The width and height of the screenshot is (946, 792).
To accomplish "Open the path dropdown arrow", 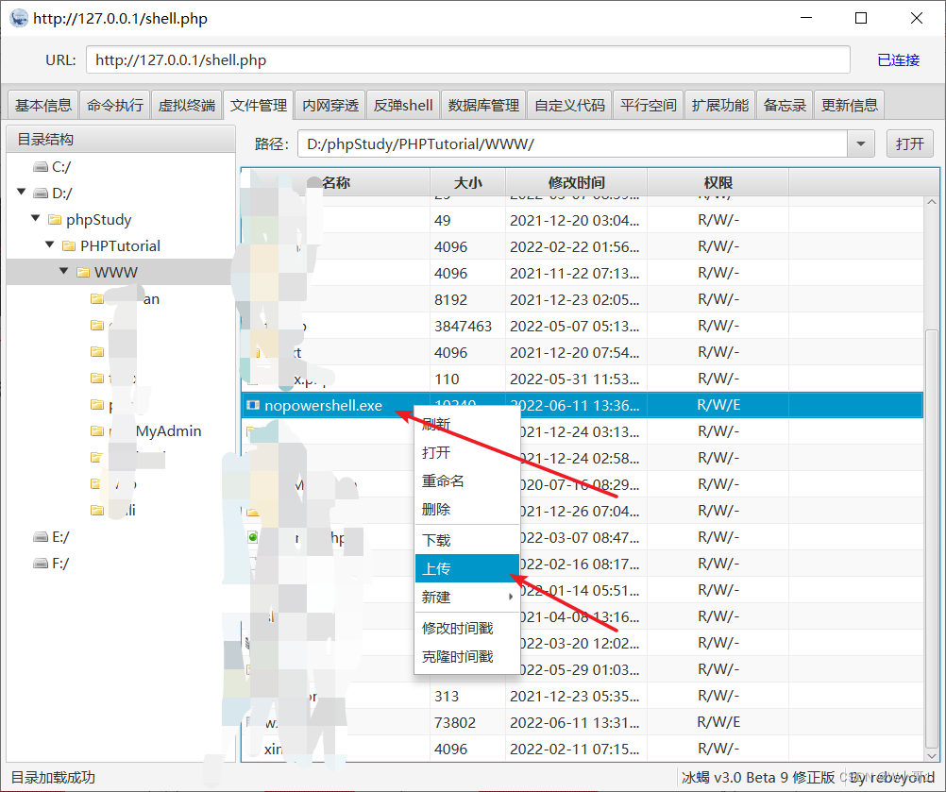I will pos(861,144).
